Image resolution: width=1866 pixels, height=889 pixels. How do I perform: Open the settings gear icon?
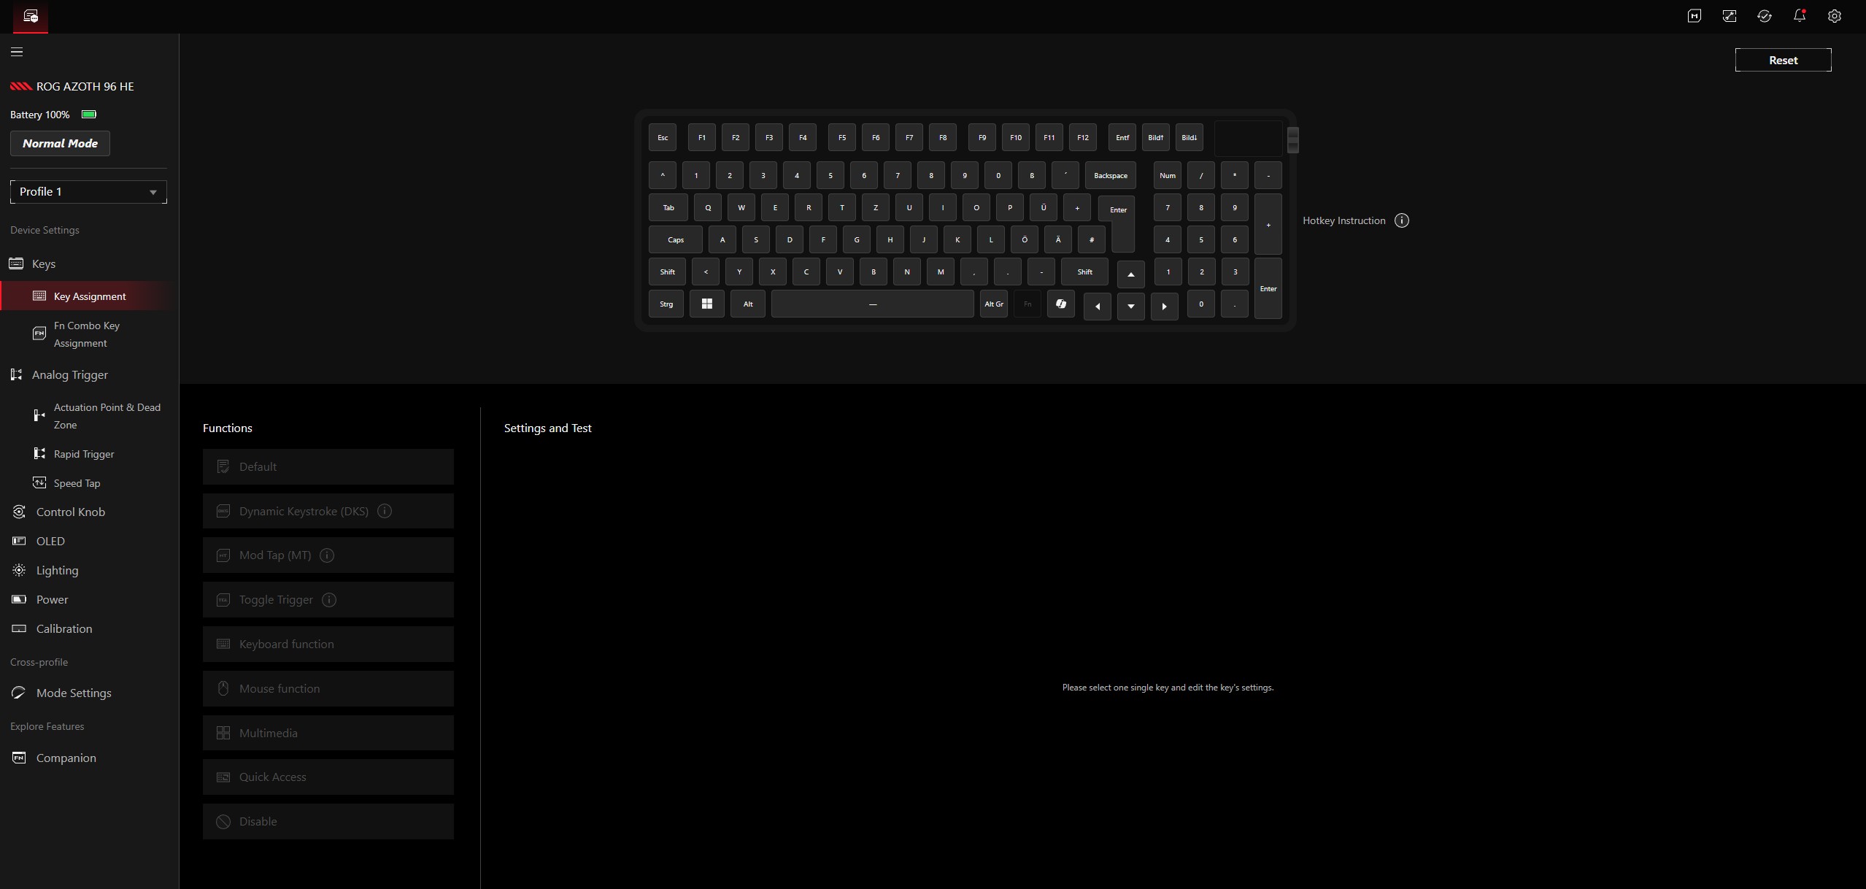(1834, 16)
